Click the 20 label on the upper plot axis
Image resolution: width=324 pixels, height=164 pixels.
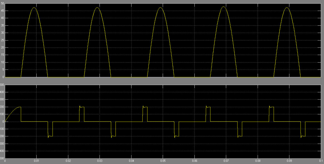click(3, 48)
